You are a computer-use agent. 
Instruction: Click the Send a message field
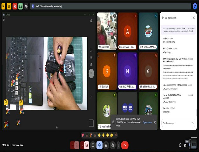(176, 123)
